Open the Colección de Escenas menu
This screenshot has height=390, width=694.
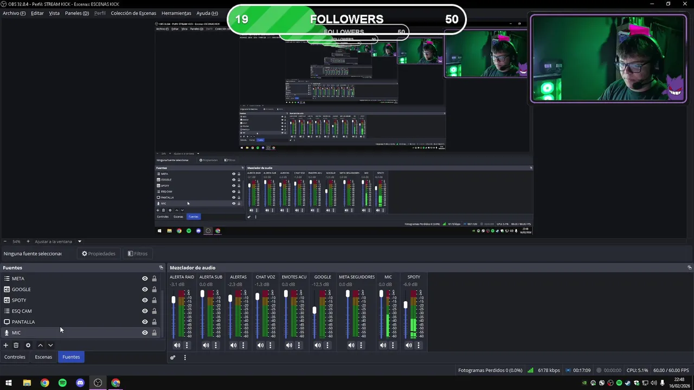133,13
